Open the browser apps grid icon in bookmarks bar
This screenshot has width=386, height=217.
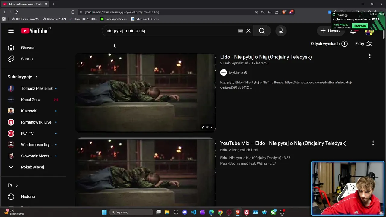coord(4,19)
